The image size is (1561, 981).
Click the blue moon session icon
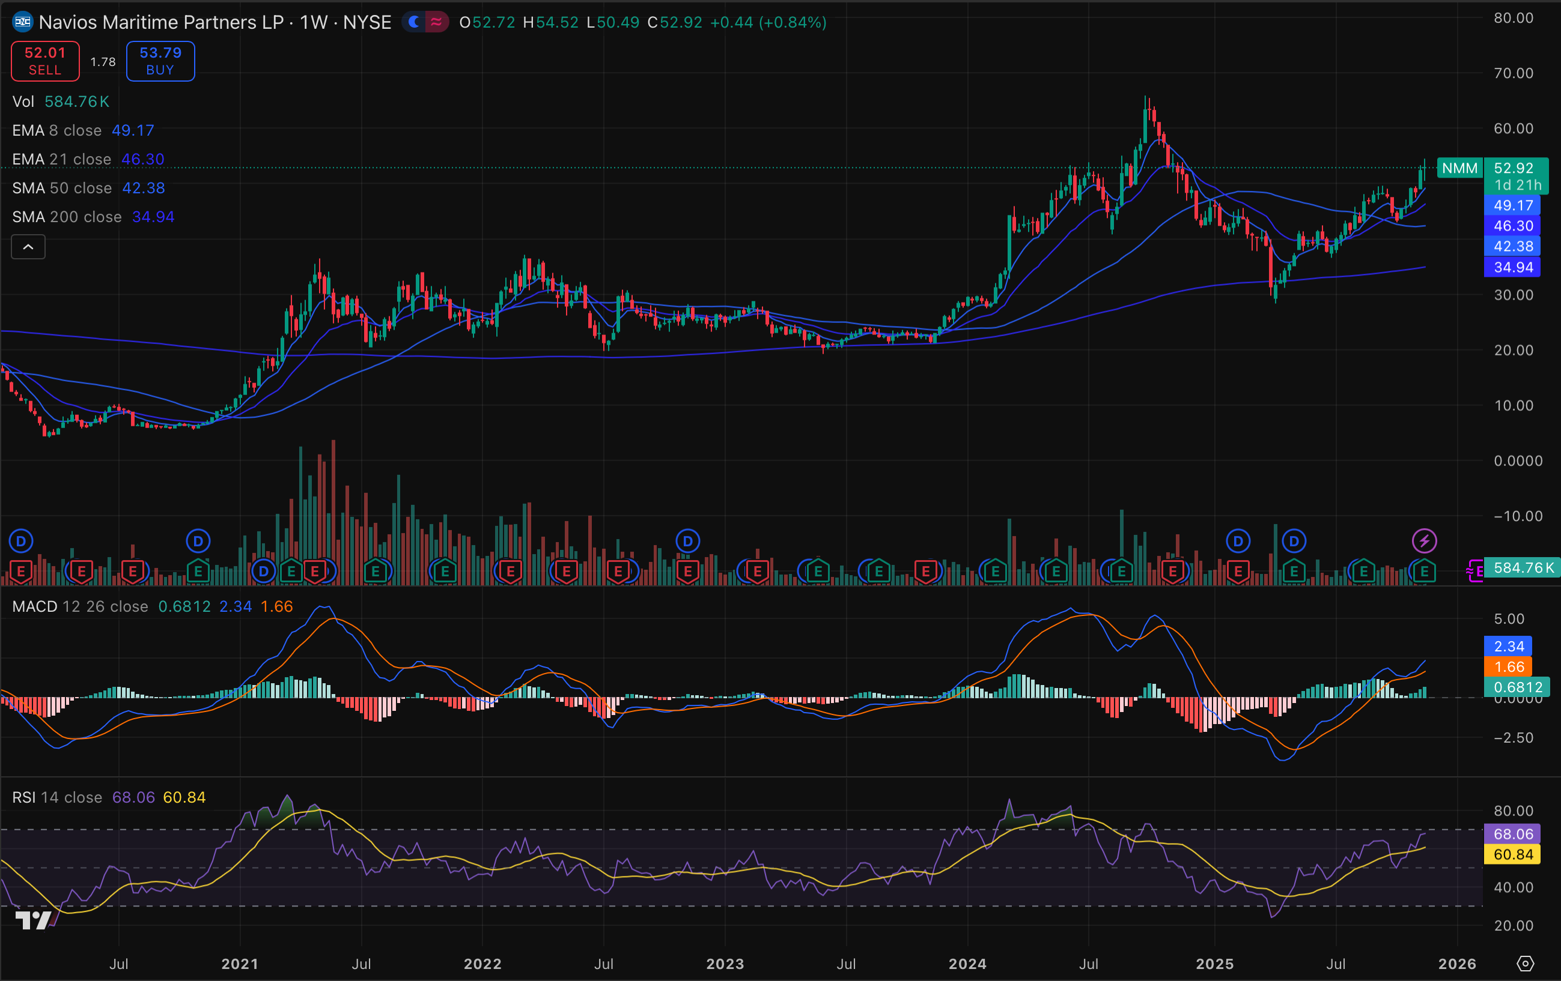(x=414, y=22)
